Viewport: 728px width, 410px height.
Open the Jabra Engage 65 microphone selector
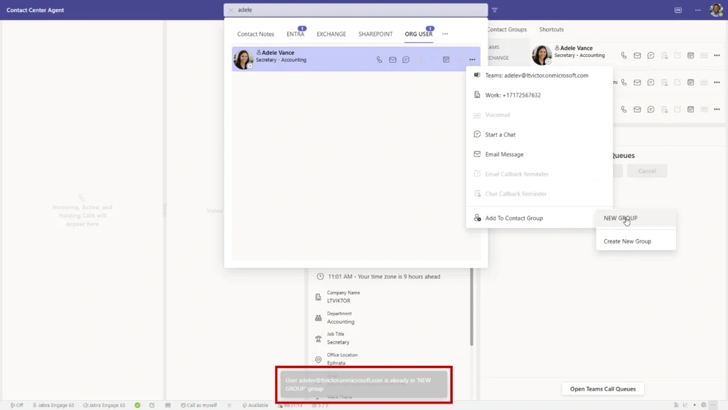click(x=53, y=405)
